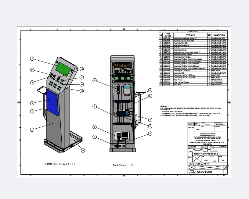Select the 'FINISHING POWDER COATING' note line
This screenshot has height=199, width=249.
[172, 112]
